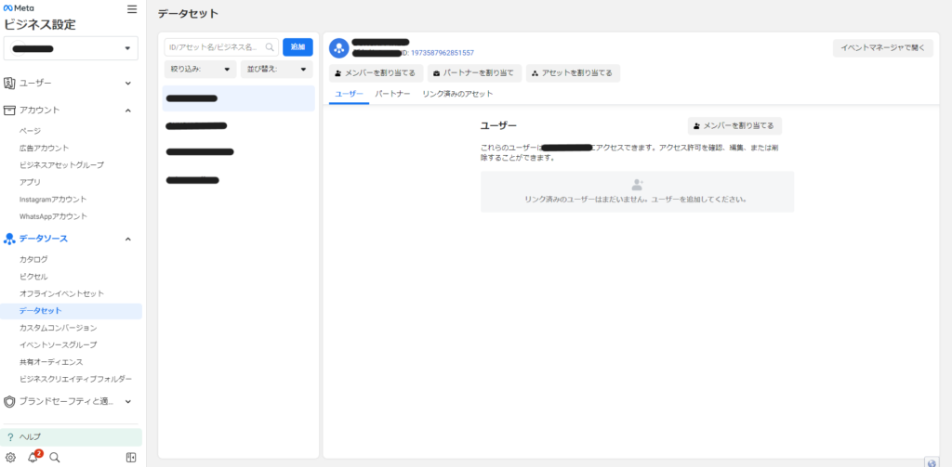Open the notifications bell icon
Viewport: 952px width, 467px height.
pyautogui.click(x=33, y=457)
